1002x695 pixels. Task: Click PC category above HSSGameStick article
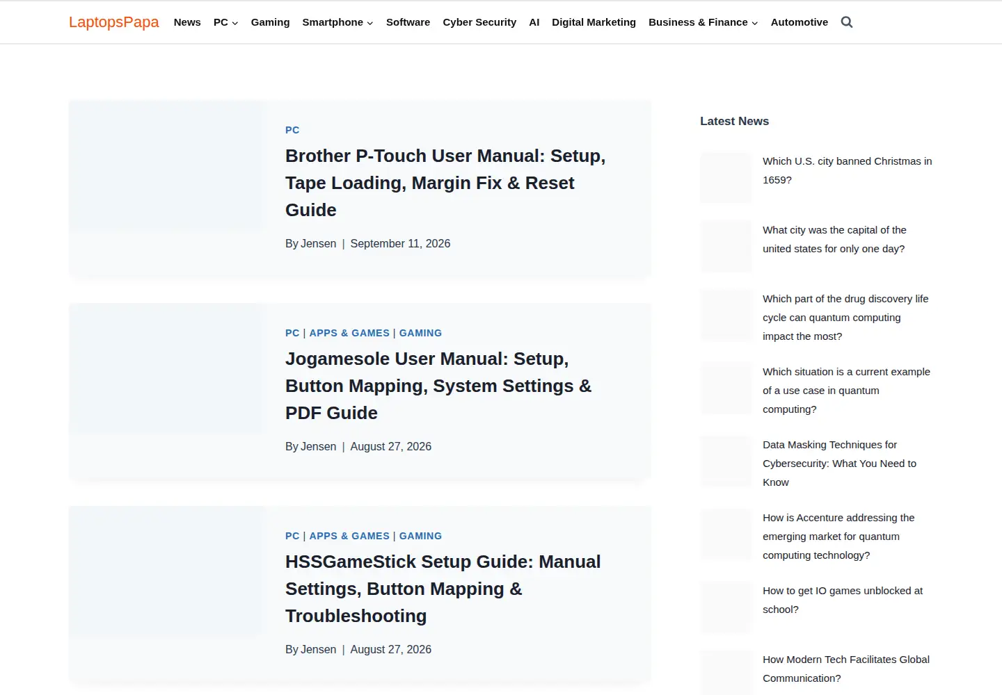tap(292, 536)
